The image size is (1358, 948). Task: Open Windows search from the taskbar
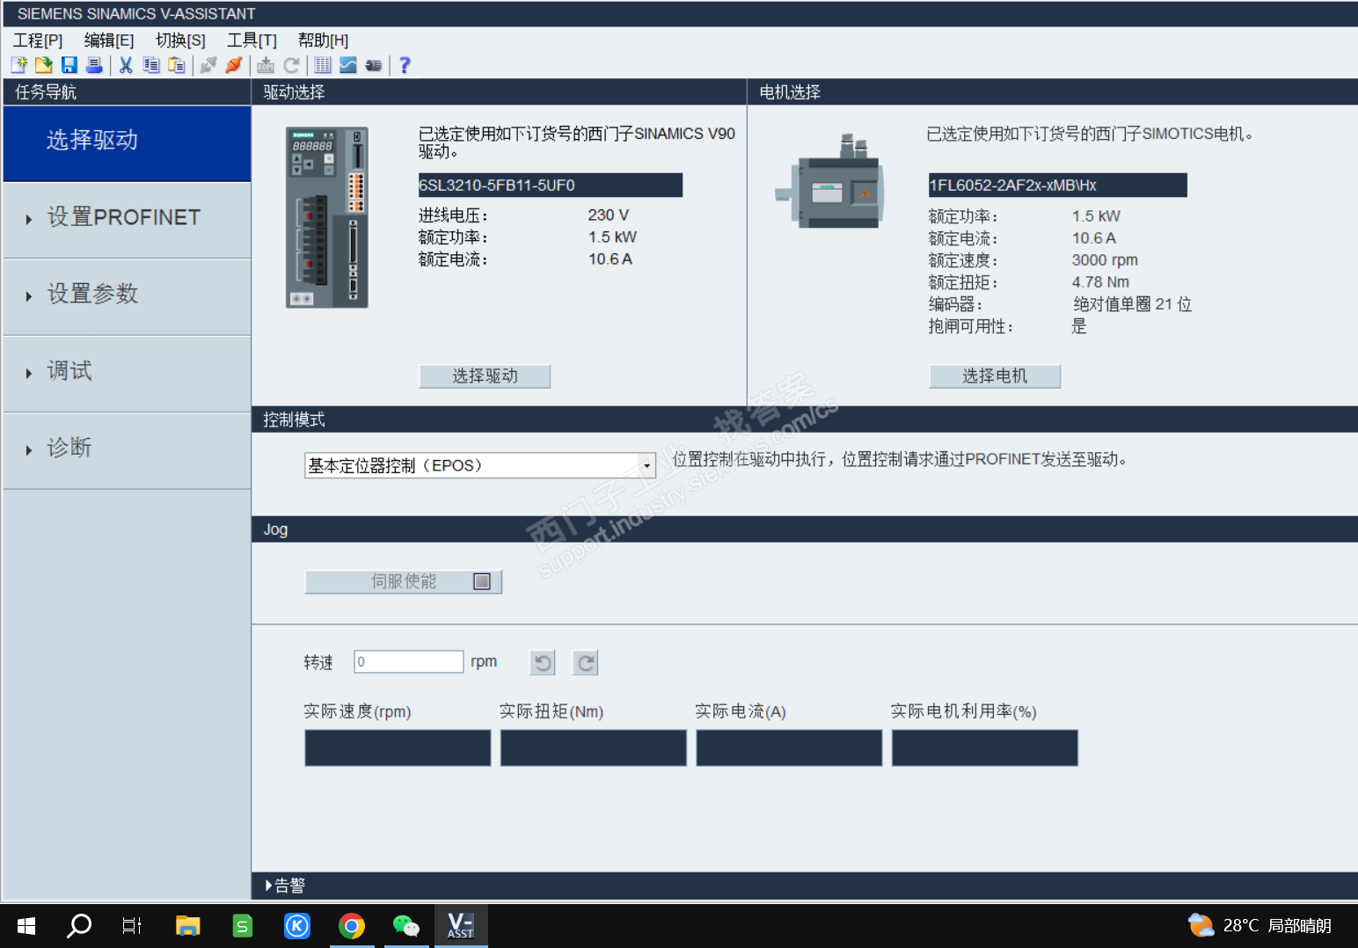[x=79, y=925]
